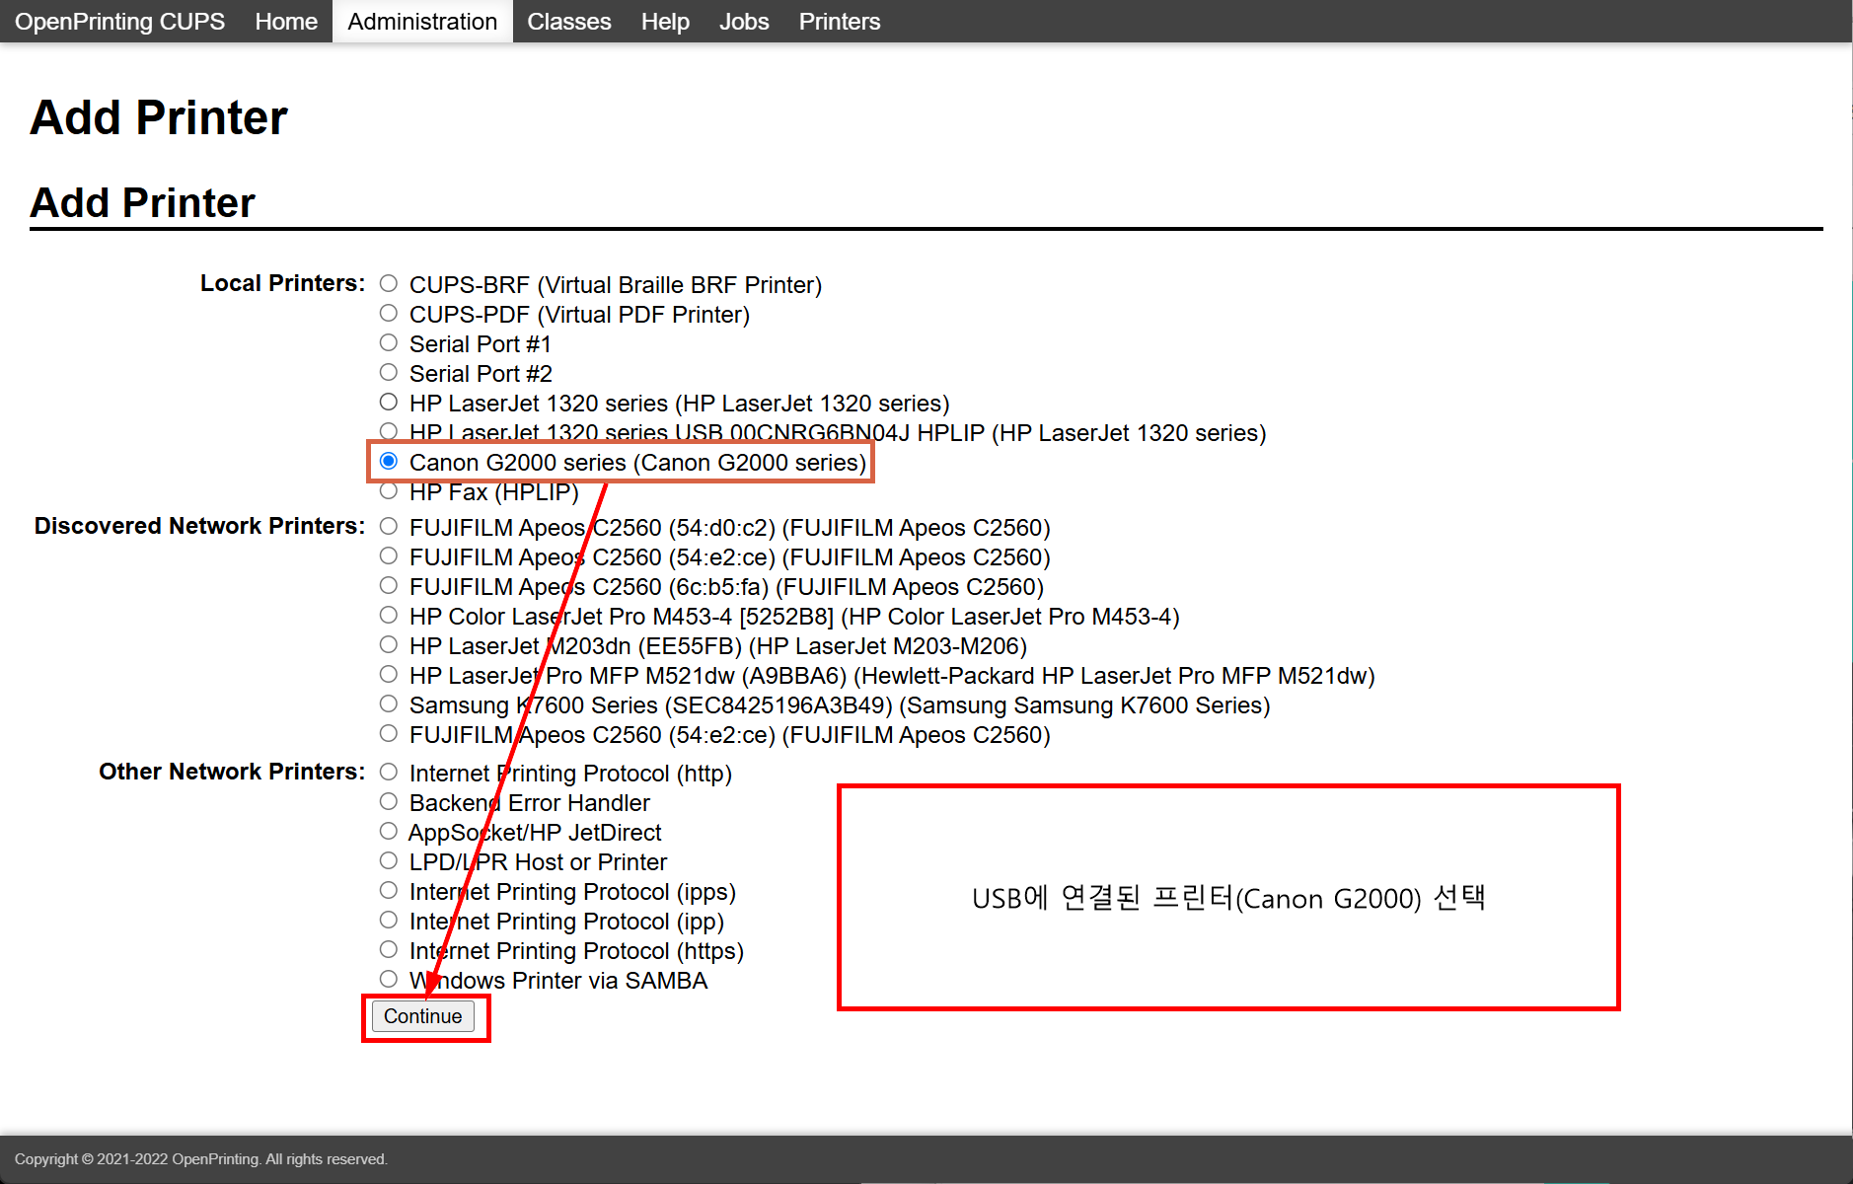Open the Printers tab

click(840, 22)
